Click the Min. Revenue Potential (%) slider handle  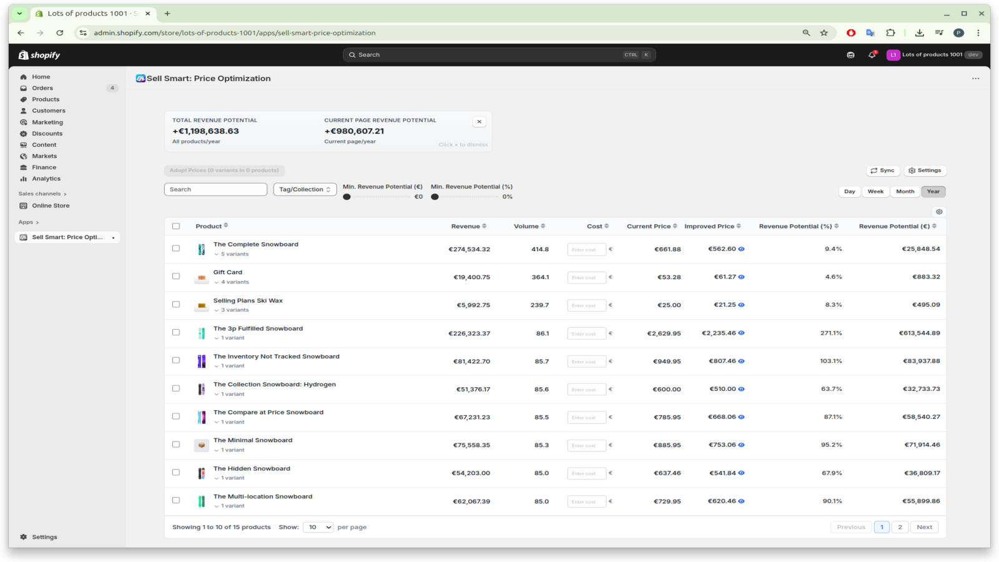click(x=435, y=196)
